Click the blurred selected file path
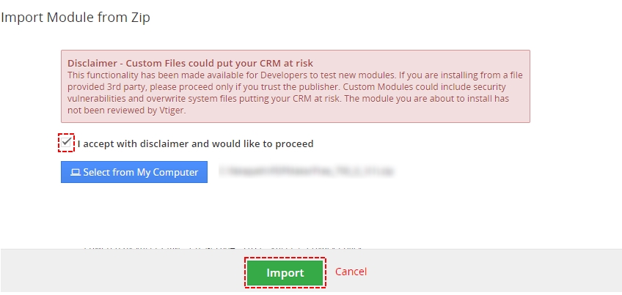622x295 pixels. 312,173
